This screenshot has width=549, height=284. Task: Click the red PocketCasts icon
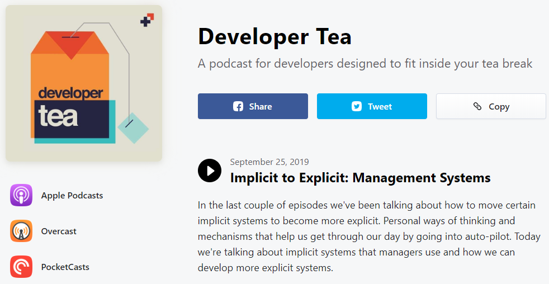[x=21, y=267]
